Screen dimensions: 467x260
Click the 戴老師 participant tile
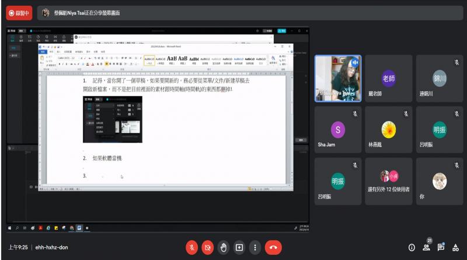(389, 78)
